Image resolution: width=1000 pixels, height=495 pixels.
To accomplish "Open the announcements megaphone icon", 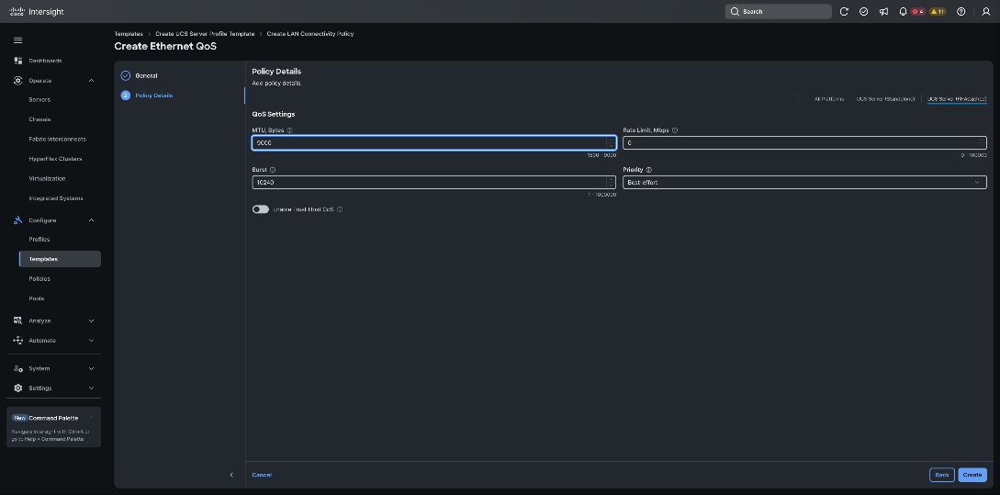I will [883, 12].
